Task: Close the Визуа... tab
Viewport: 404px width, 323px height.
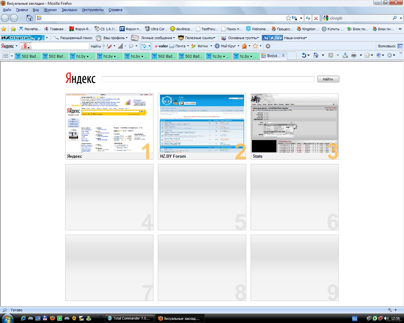Action: coord(283,56)
